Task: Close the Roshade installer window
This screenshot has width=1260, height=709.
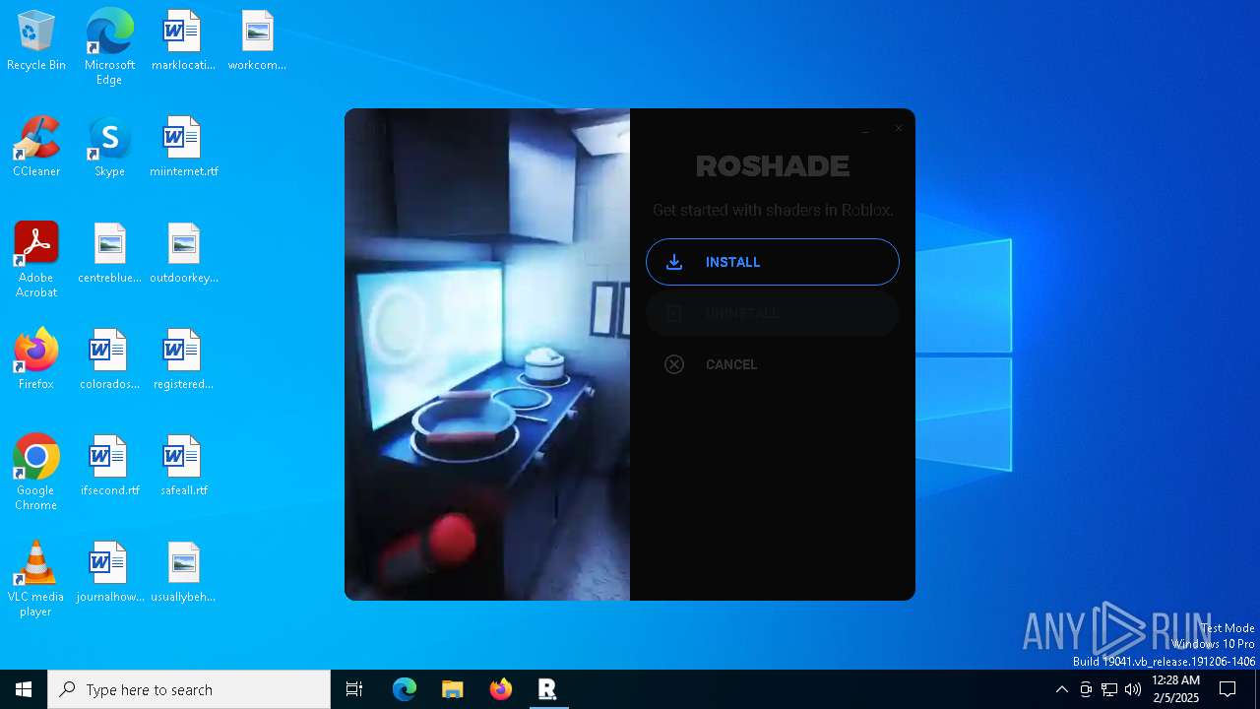Action: [899, 129]
